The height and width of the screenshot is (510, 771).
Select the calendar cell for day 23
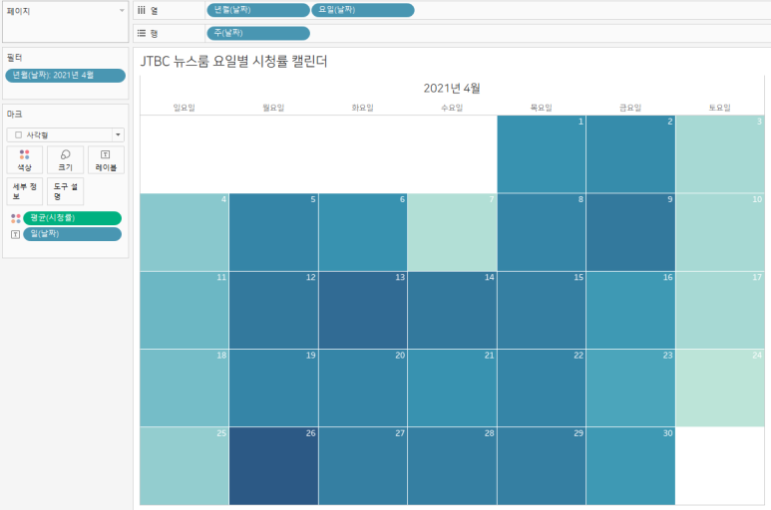point(630,388)
